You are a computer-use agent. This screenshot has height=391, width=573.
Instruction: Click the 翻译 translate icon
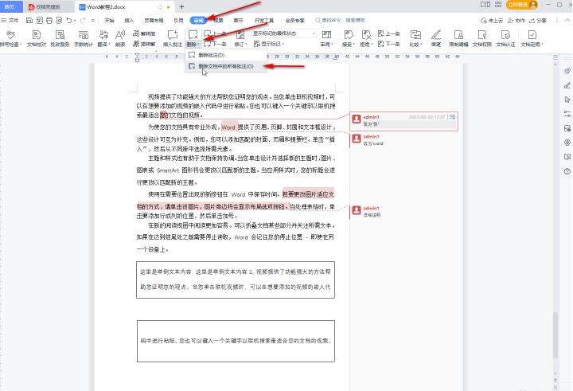click(x=103, y=35)
